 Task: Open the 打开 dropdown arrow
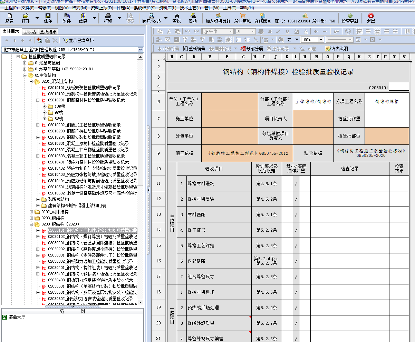point(37,18)
